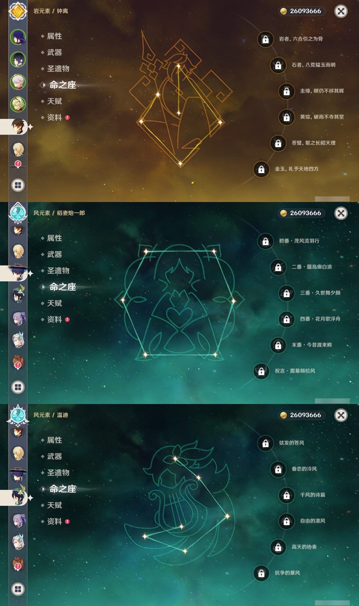Open the 属性 tab in 钟离 panel
The image size is (359, 606).
pos(54,36)
